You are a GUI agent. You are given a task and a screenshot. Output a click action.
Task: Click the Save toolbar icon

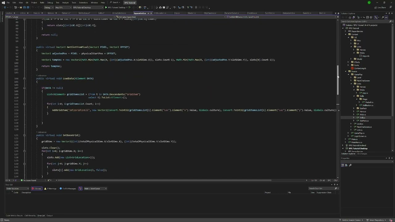click(24, 7)
